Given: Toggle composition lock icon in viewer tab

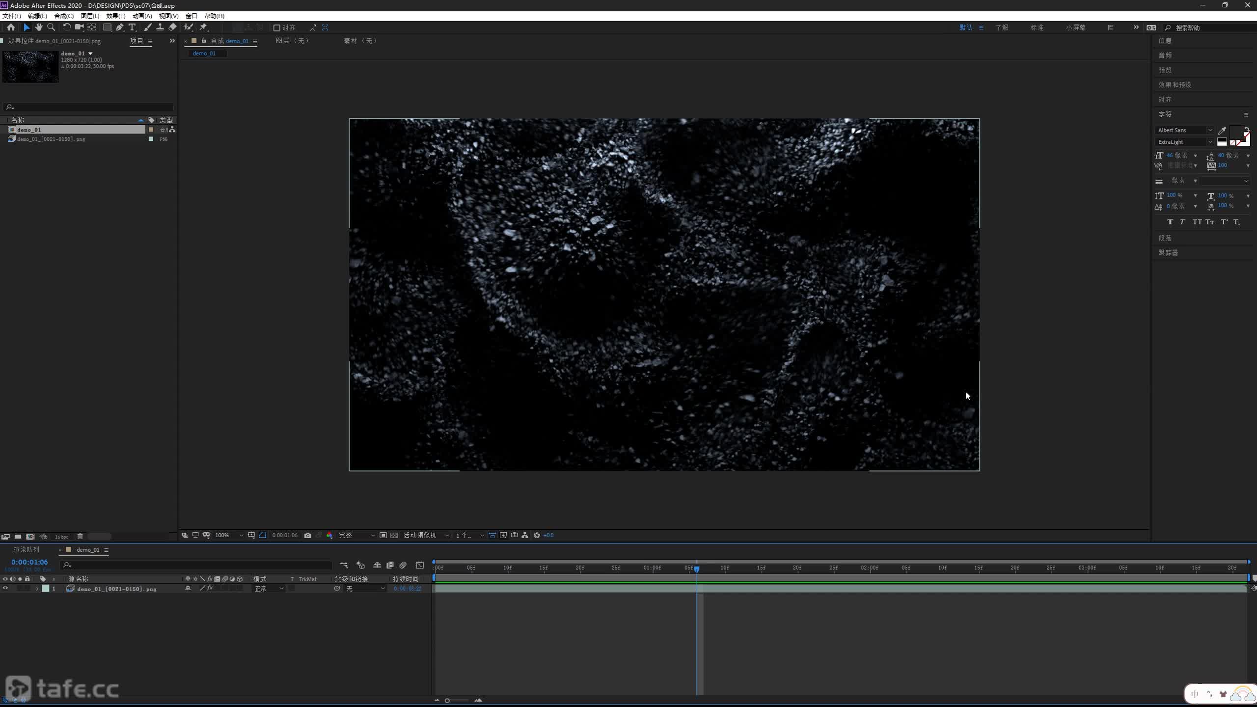Looking at the screenshot, I should tap(203, 41).
